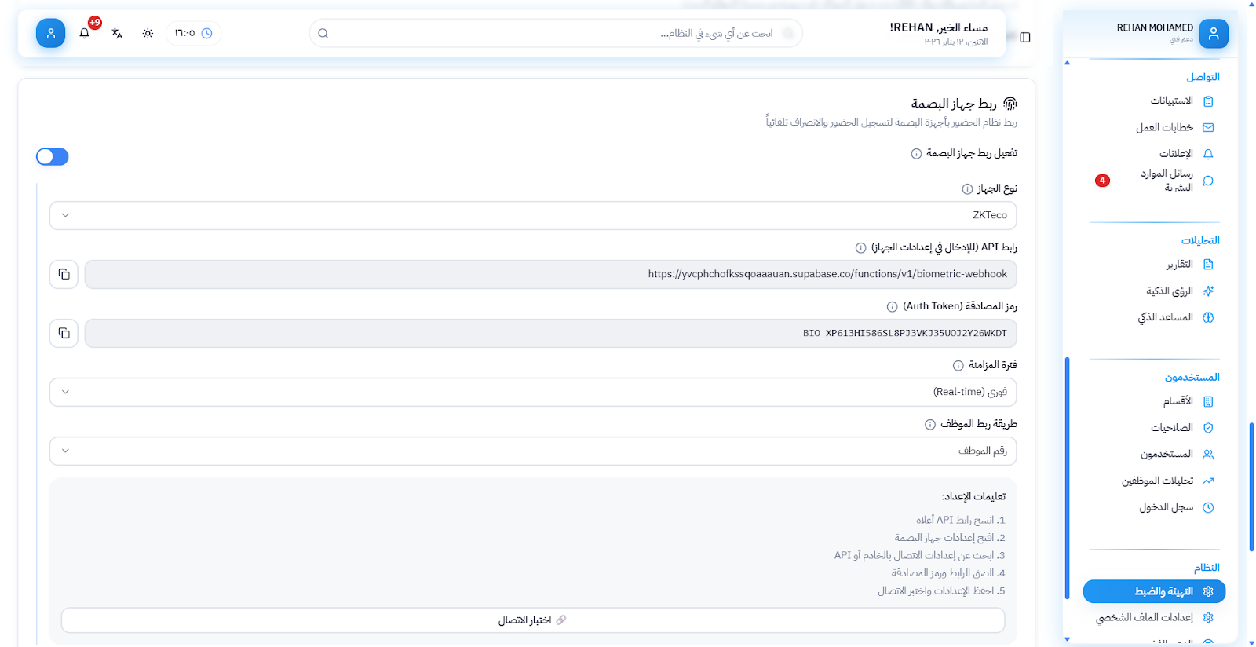Collapse the sidebar panel icon

[1024, 37]
